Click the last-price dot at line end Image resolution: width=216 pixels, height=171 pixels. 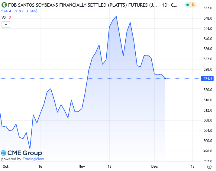coord(165,78)
